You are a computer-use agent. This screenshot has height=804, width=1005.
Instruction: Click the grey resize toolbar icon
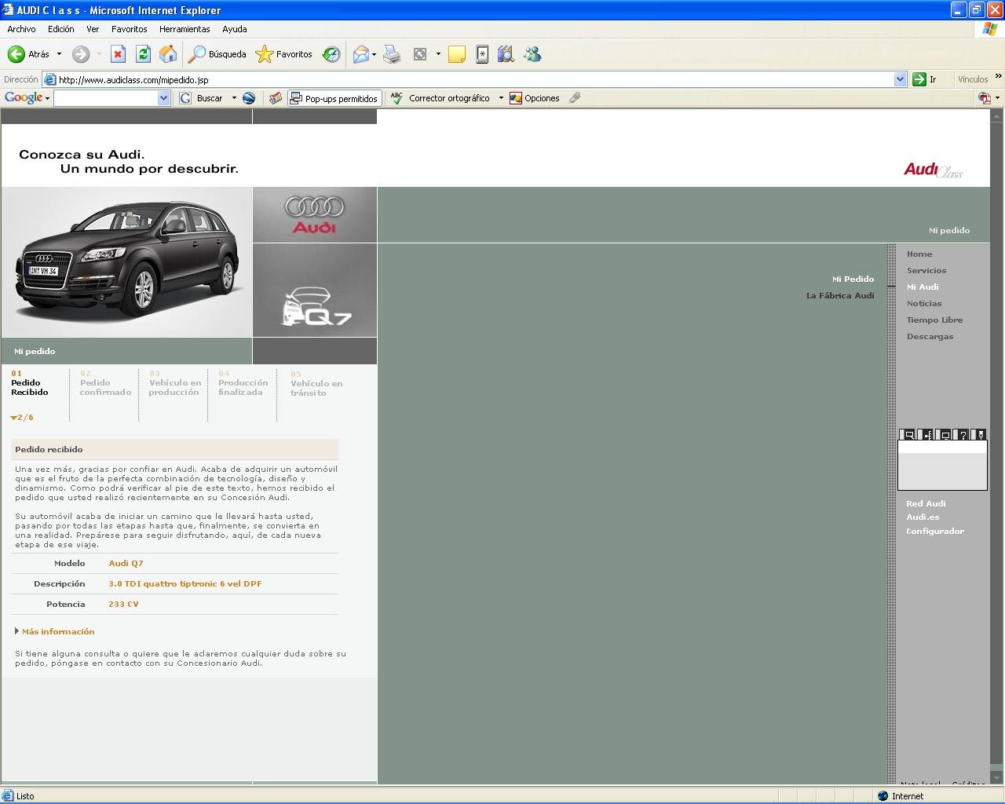420,54
